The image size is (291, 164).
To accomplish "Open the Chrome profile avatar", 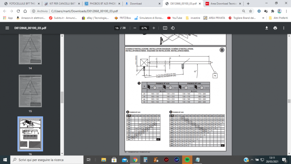I will click(x=279, y=11).
